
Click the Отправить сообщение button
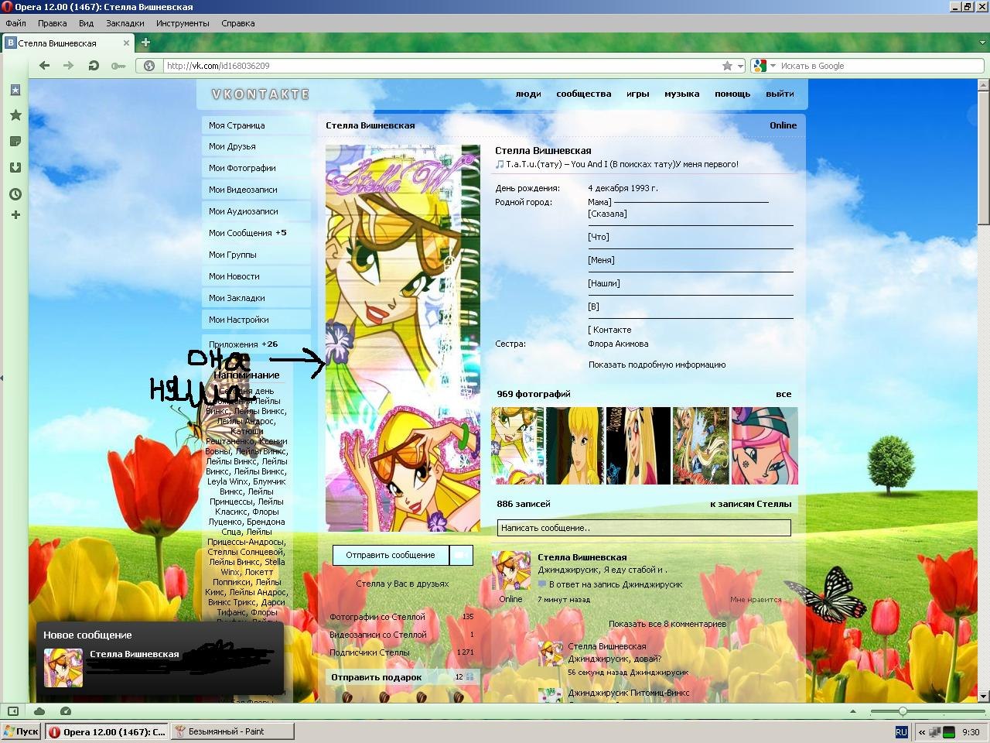coord(391,555)
